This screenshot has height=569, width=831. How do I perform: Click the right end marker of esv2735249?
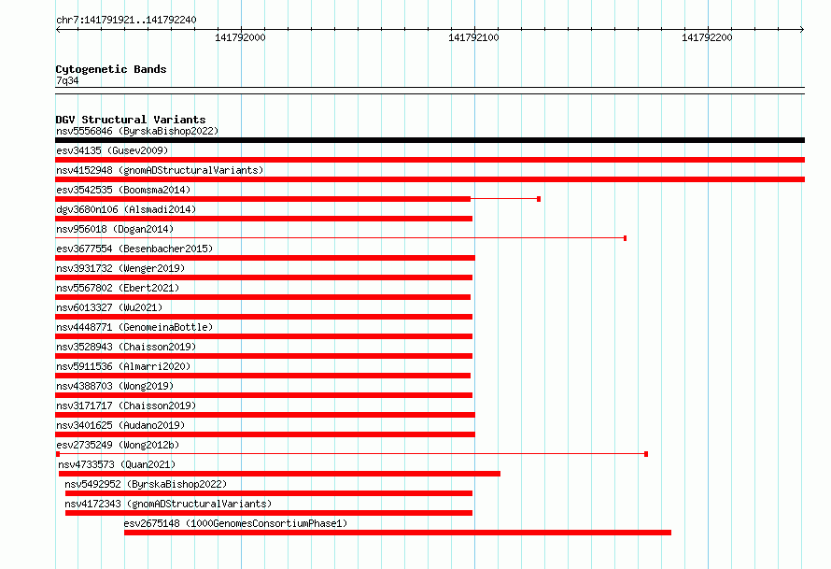click(x=646, y=454)
